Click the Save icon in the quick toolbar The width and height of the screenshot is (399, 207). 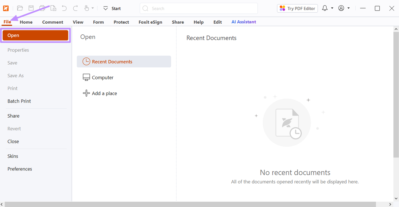point(31,8)
